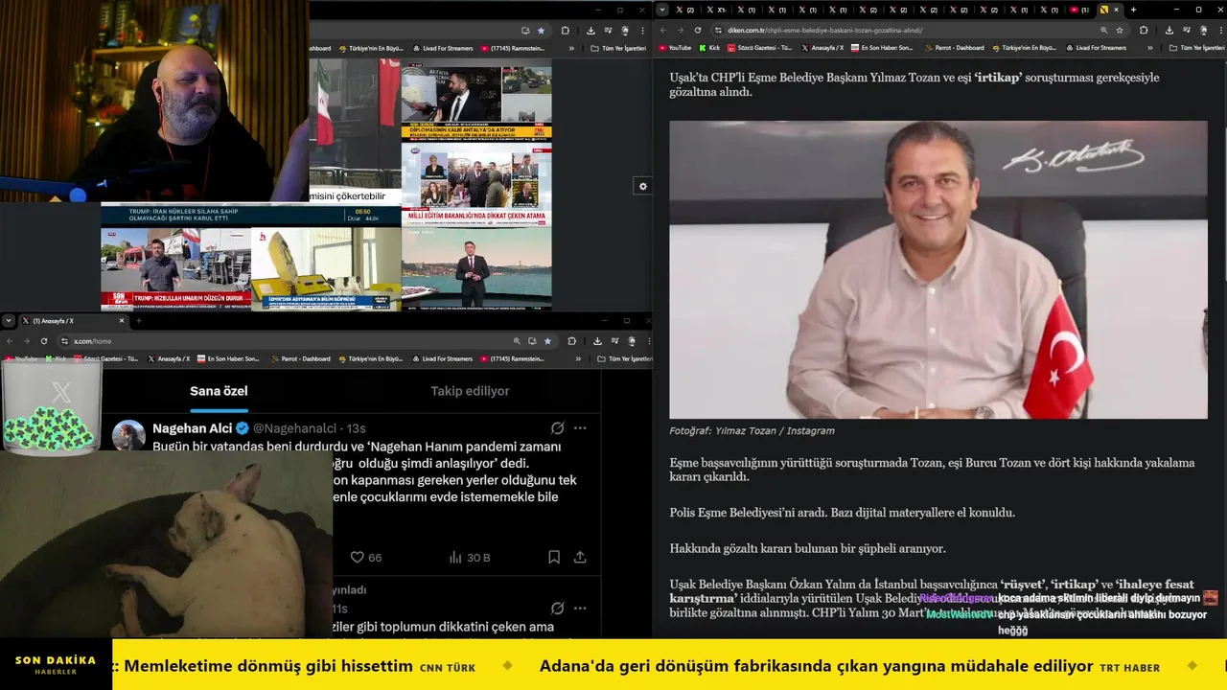Open YouTube bookmark in the diken window

tap(675, 47)
